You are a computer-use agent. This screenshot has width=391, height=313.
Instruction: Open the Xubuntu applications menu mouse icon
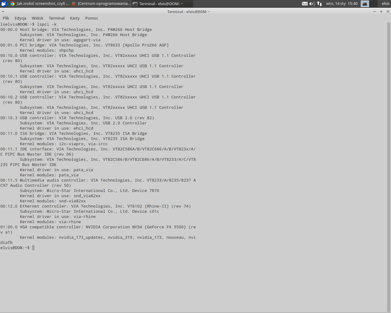coord(4,4)
